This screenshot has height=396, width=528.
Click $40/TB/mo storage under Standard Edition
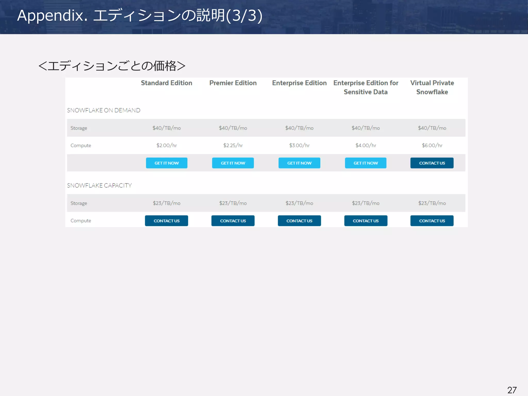coord(167,128)
